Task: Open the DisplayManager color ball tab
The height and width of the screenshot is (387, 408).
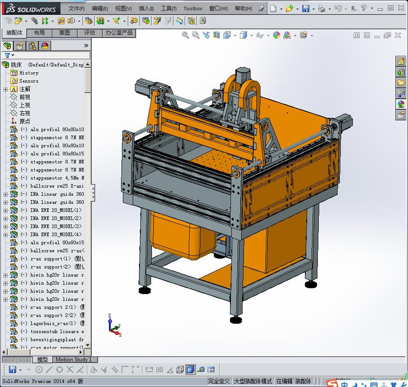Action: coord(45,46)
